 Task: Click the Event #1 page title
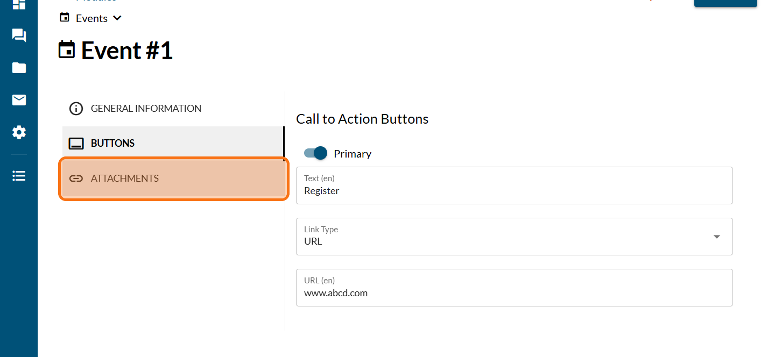127,51
